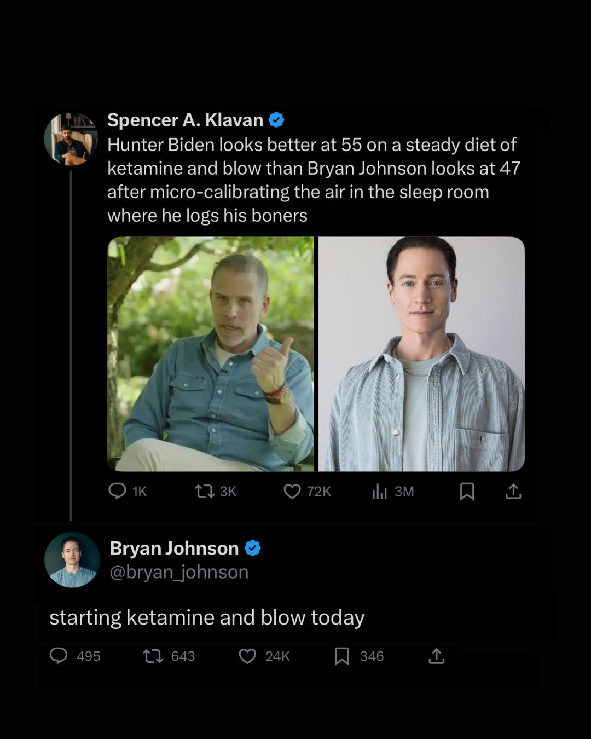Like the Spencer A. Klavan tweet
Viewport: 591px width, 739px height.
(292, 491)
